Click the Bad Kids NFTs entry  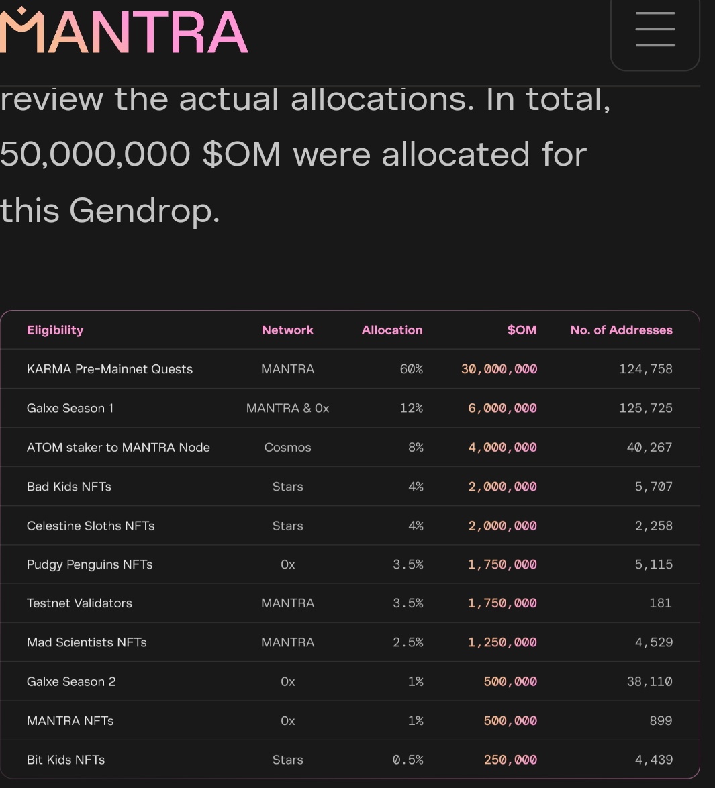click(x=69, y=486)
